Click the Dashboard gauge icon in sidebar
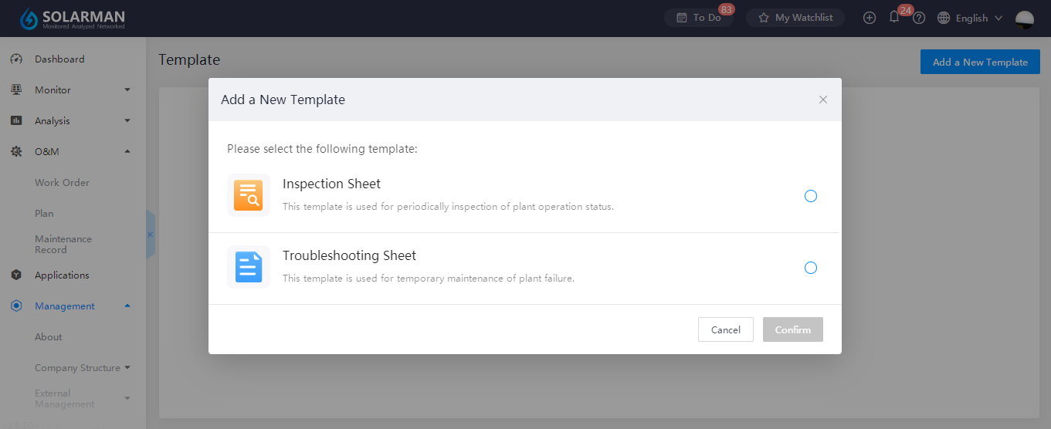Screen dimensions: 1051x429 click(16, 59)
